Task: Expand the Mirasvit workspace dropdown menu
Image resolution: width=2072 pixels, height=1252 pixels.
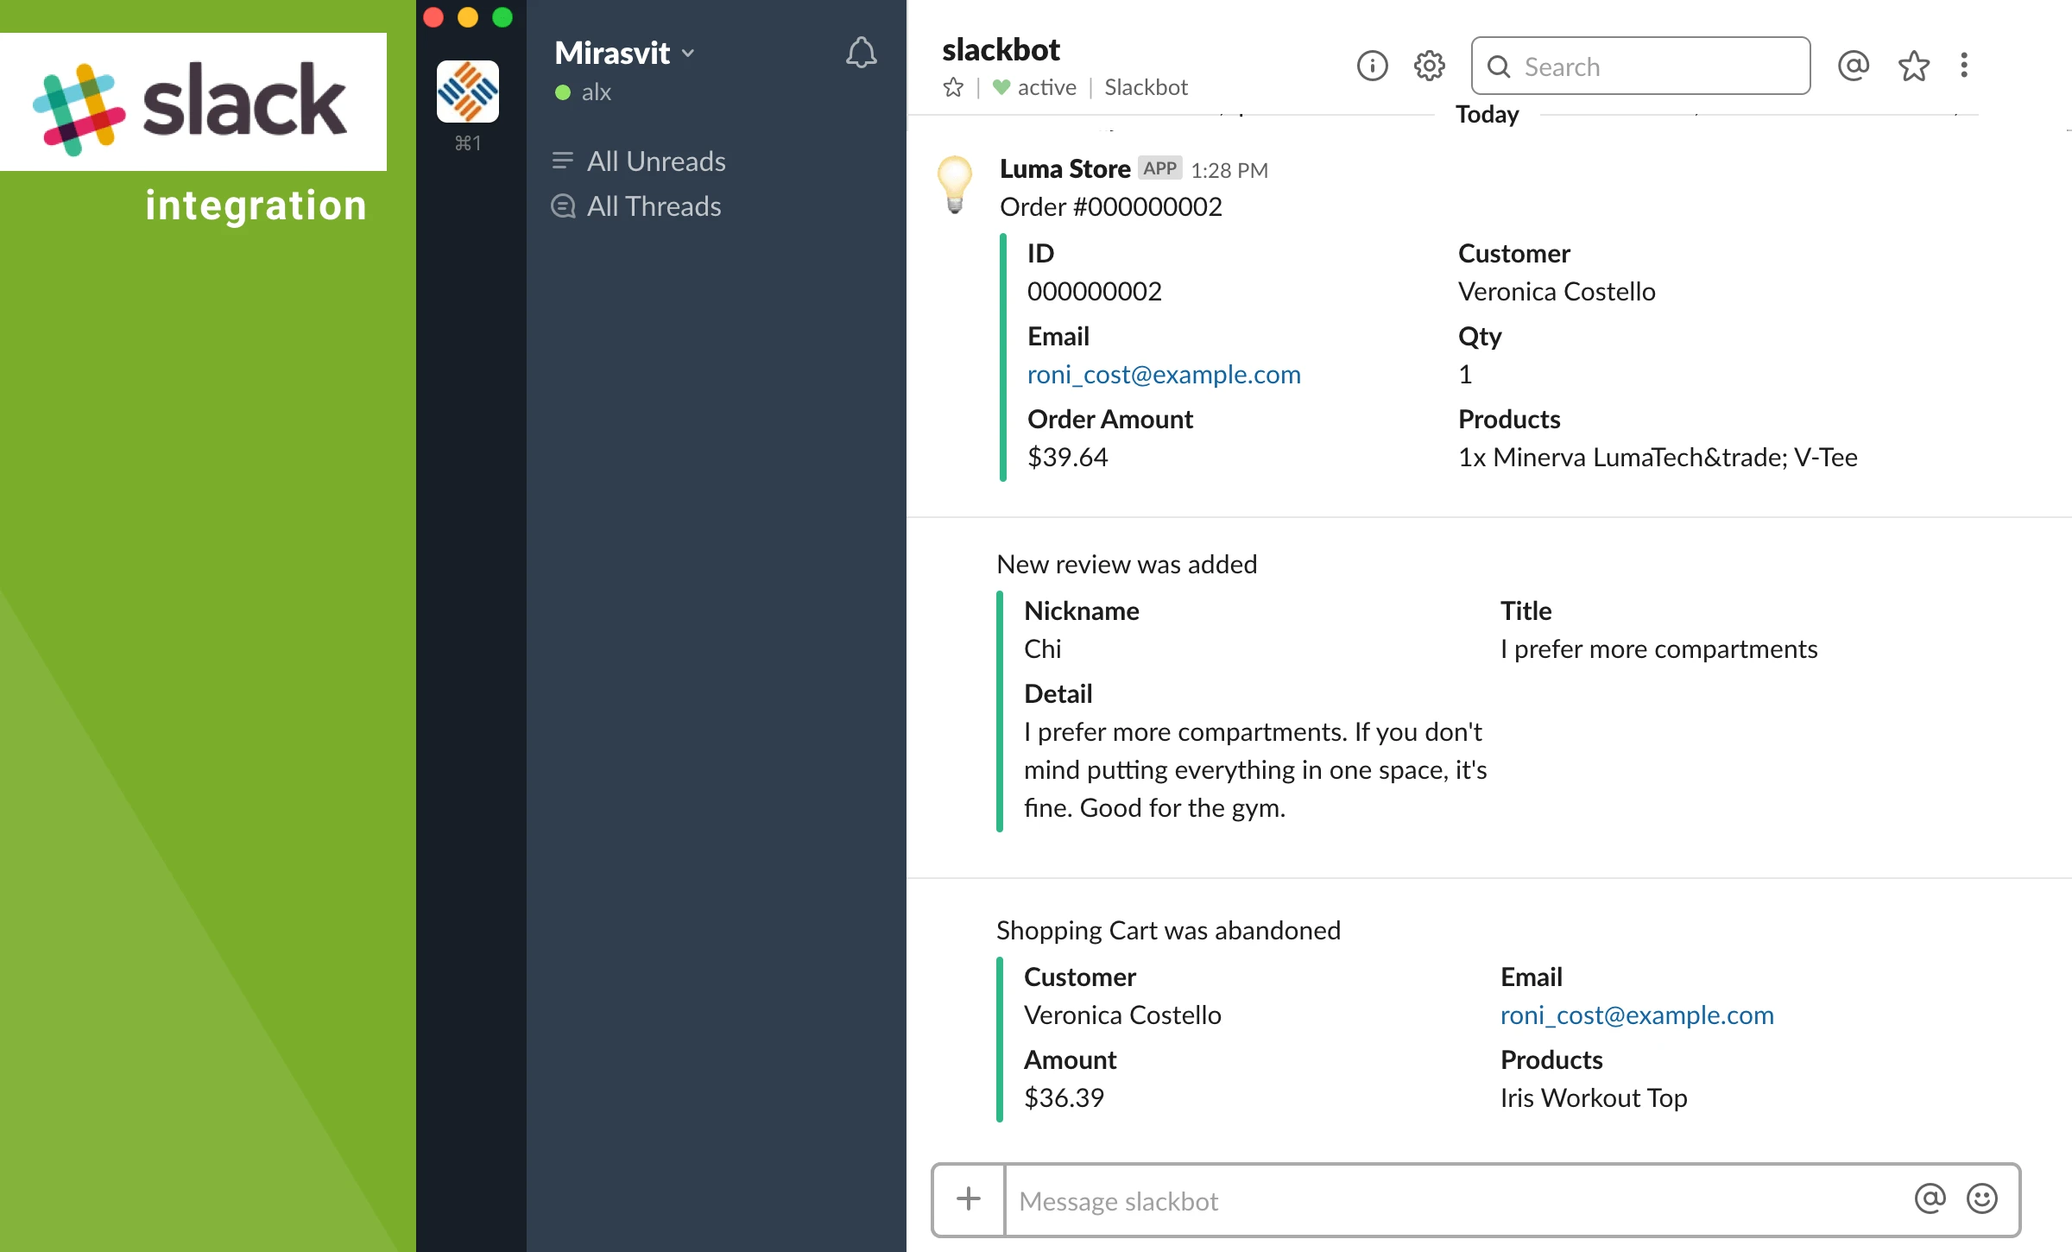Action: click(x=625, y=54)
